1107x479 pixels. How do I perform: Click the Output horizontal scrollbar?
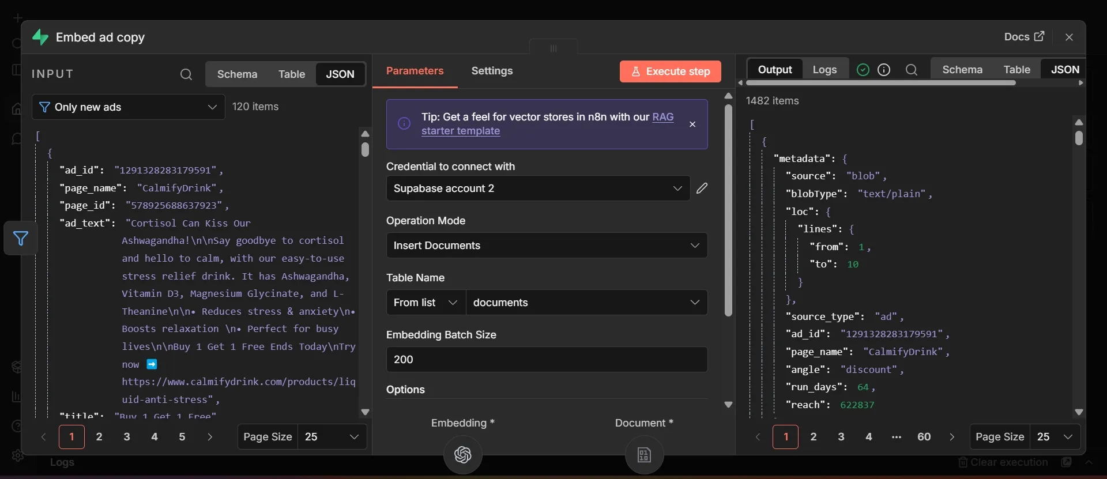(x=880, y=83)
